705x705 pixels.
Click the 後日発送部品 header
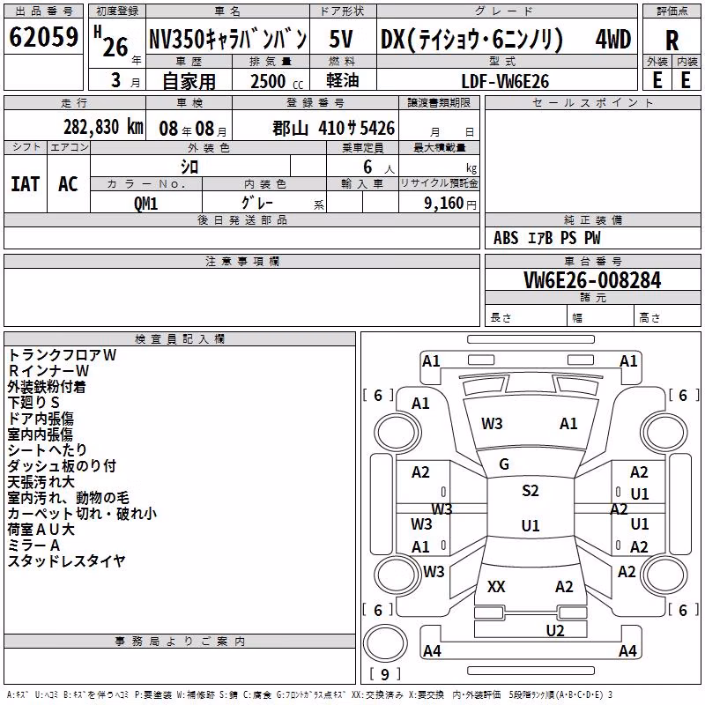242,219
